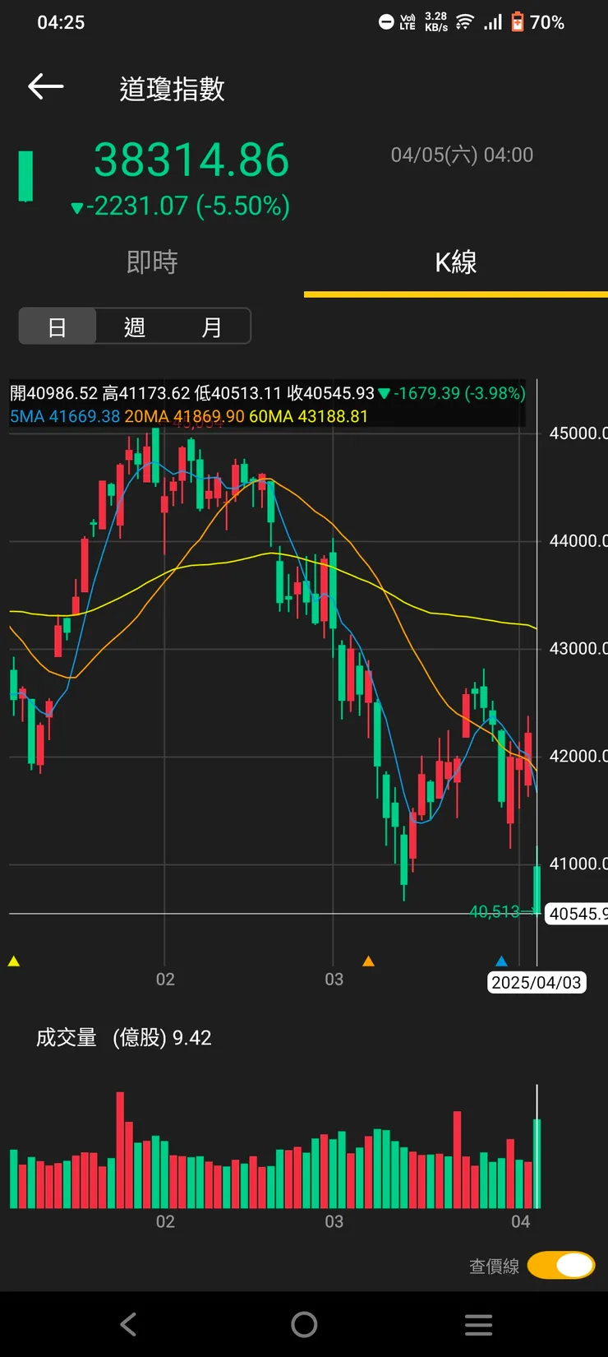Tap the change value -2231.07 (-5.50%)

(x=181, y=206)
